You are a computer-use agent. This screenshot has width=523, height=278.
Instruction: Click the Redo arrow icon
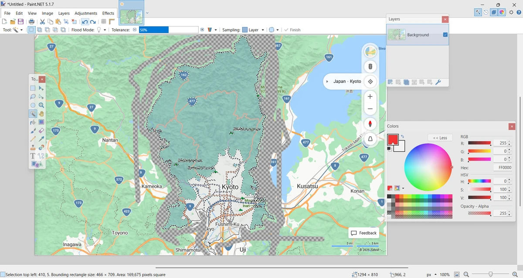(93, 21)
